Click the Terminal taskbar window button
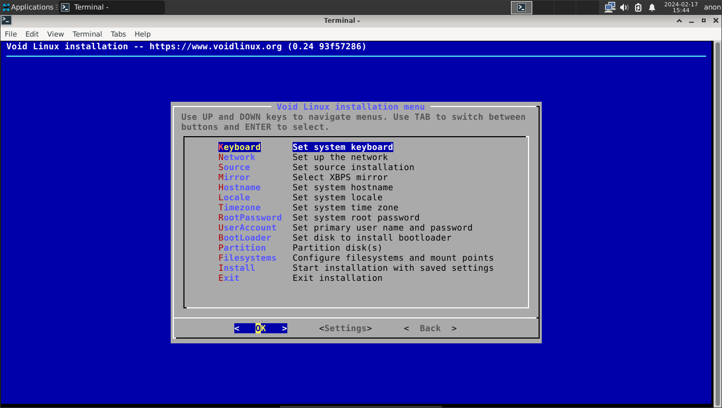Viewport: 722px width, 408px height. tap(111, 7)
